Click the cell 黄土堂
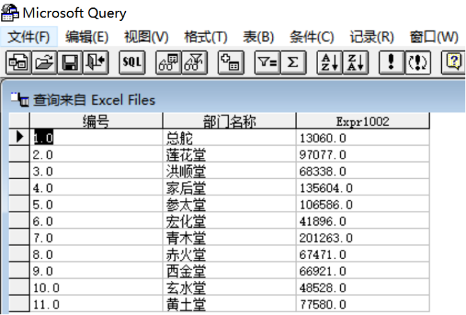The width and height of the screenshot is (466, 315). pos(229,304)
